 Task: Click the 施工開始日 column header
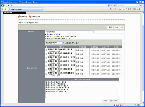(x=95, y=47)
